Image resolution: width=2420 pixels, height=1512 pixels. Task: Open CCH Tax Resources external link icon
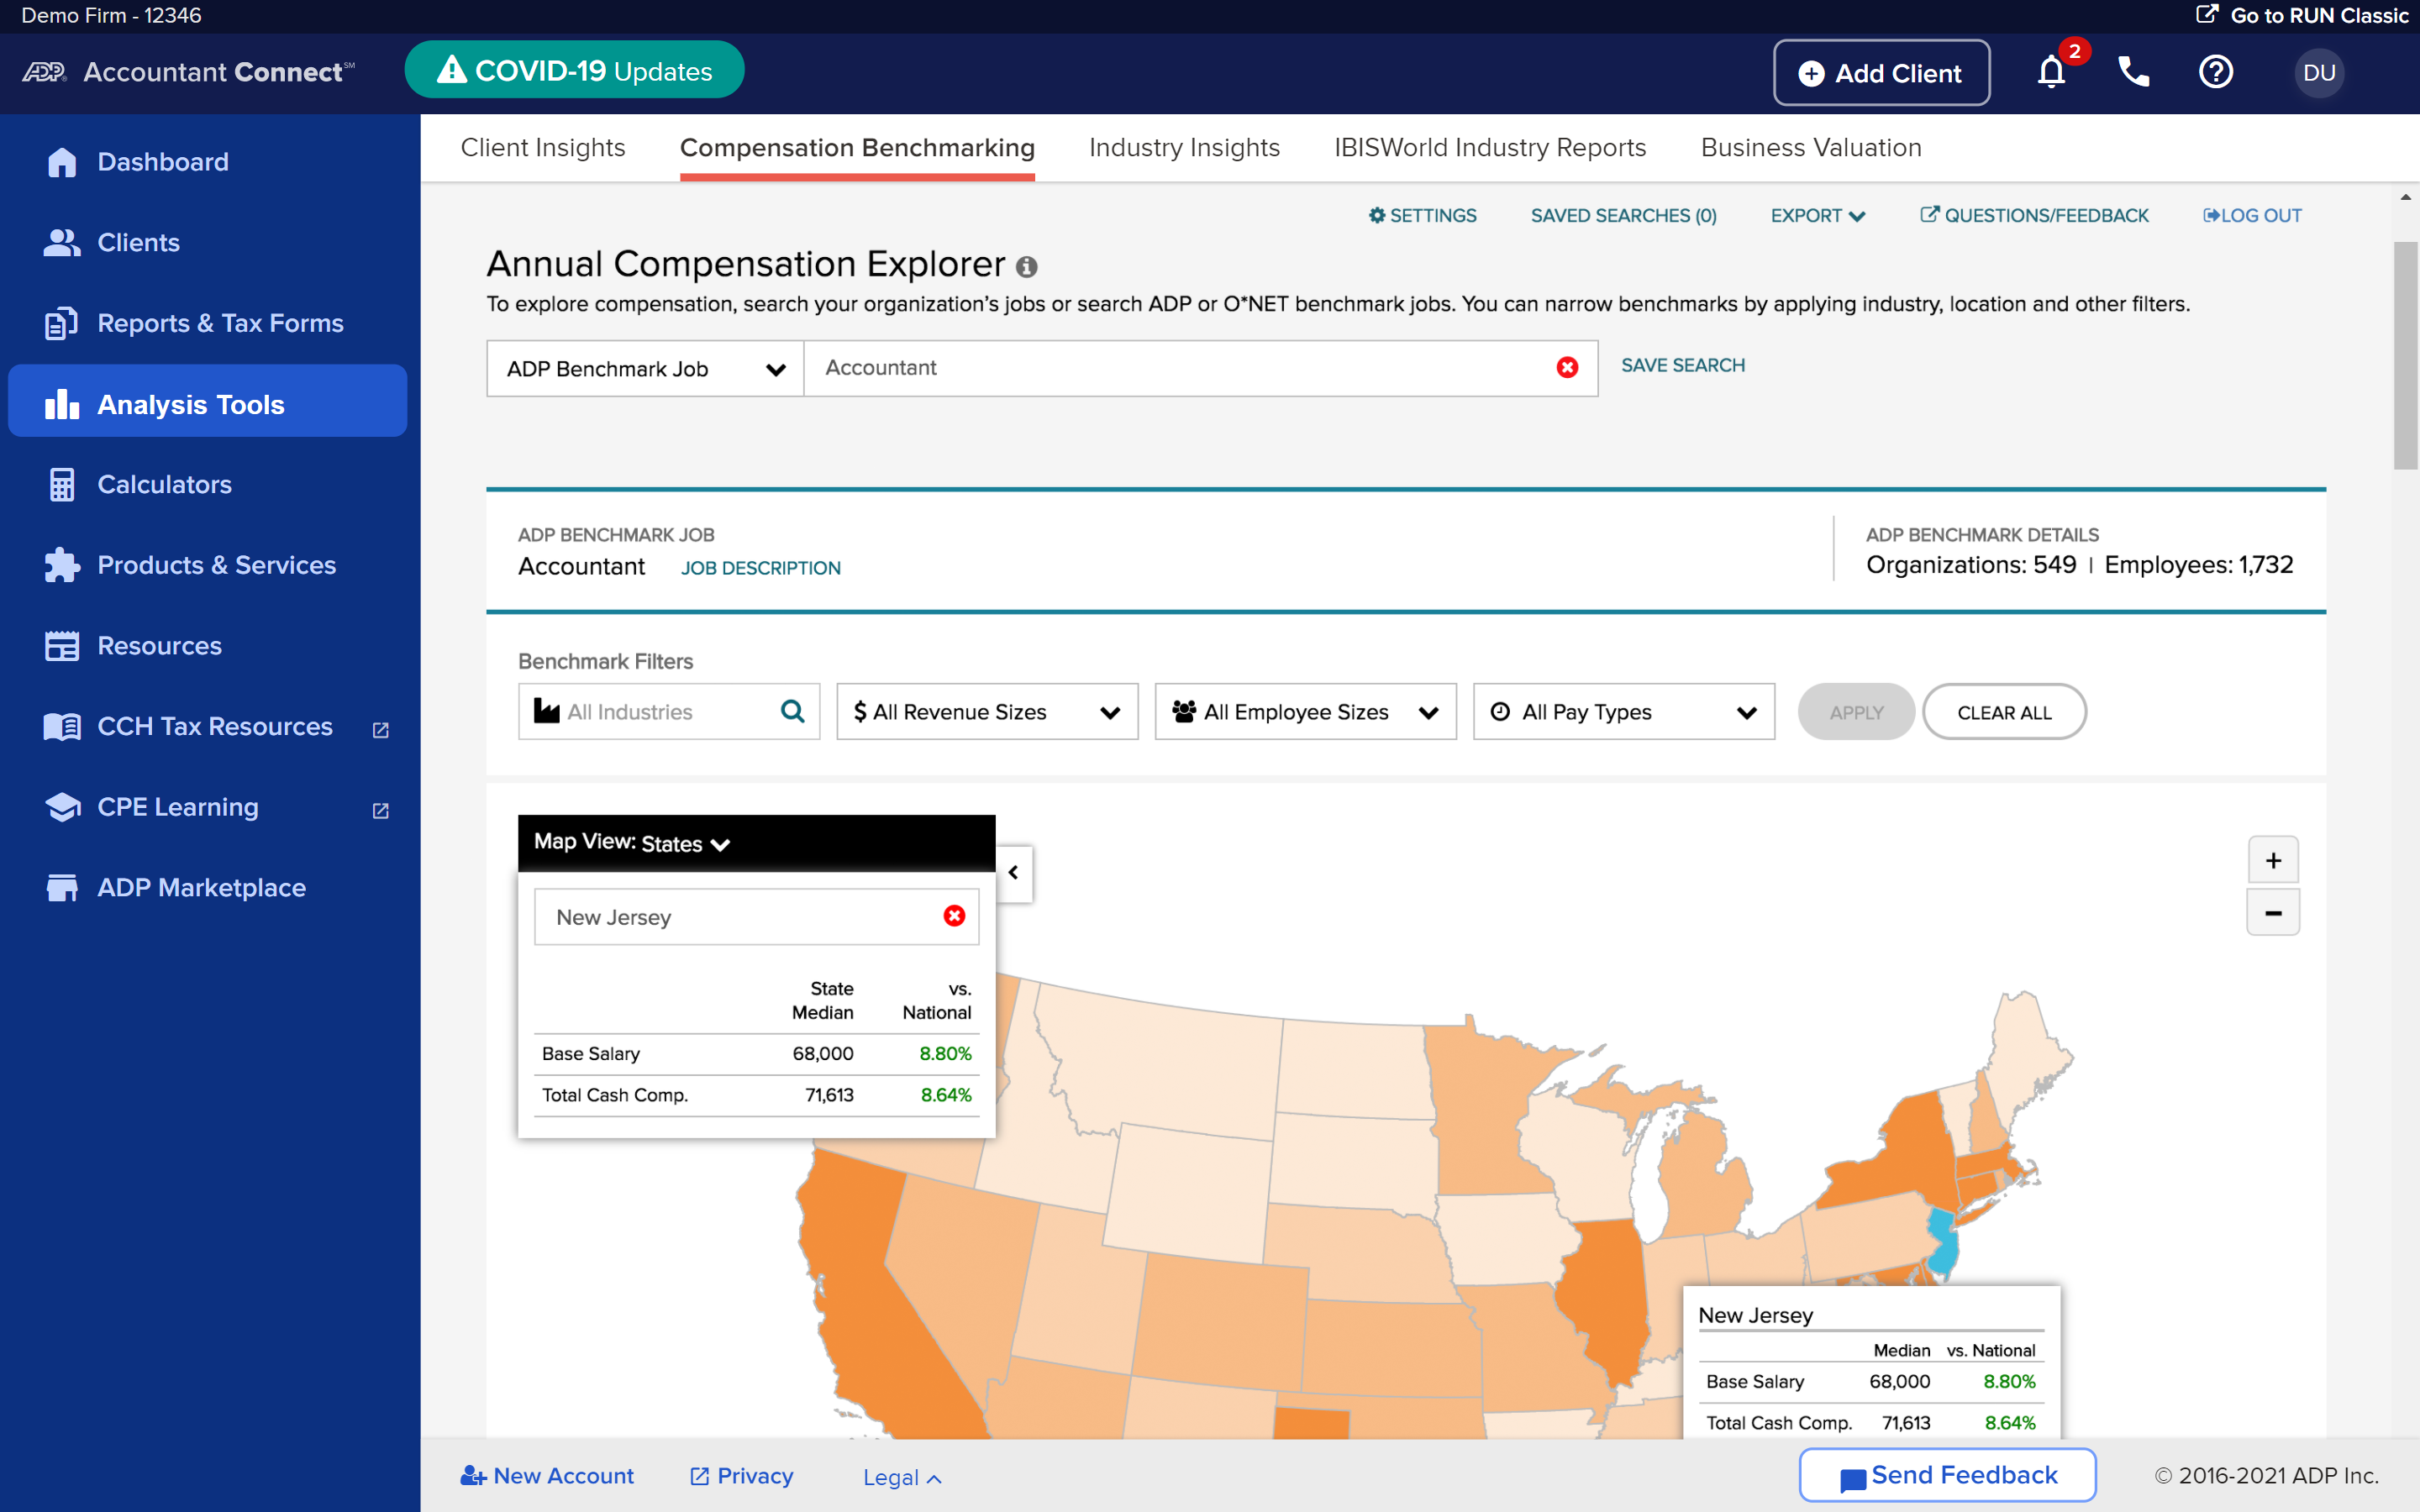pos(380,730)
